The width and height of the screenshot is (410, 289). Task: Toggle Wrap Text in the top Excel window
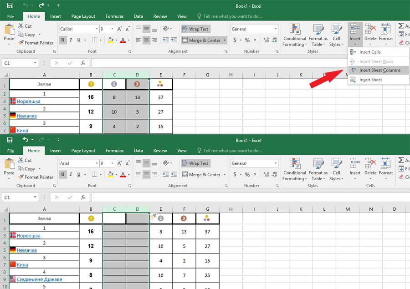(195, 29)
